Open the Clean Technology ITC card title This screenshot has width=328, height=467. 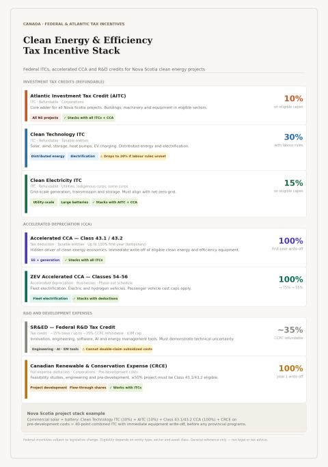click(x=57, y=134)
